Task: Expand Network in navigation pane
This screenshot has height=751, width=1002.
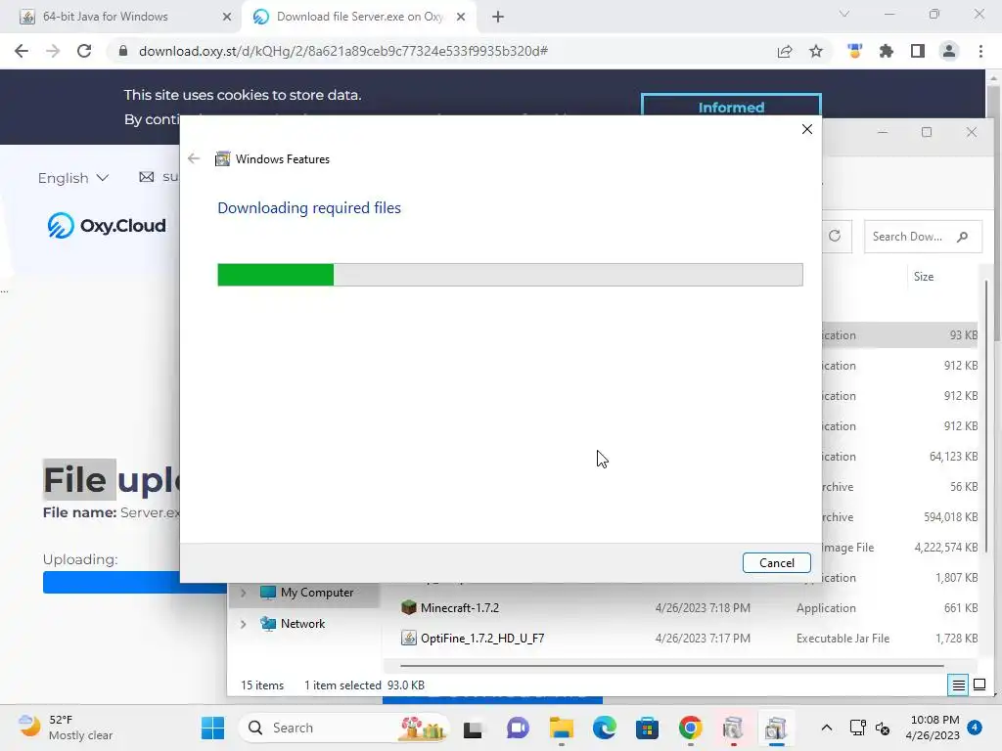Action: click(x=243, y=624)
